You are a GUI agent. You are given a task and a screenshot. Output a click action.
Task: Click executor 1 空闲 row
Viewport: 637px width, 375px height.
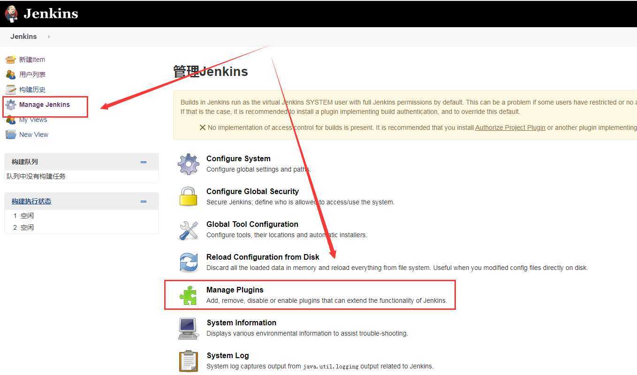pyautogui.click(x=81, y=216)
